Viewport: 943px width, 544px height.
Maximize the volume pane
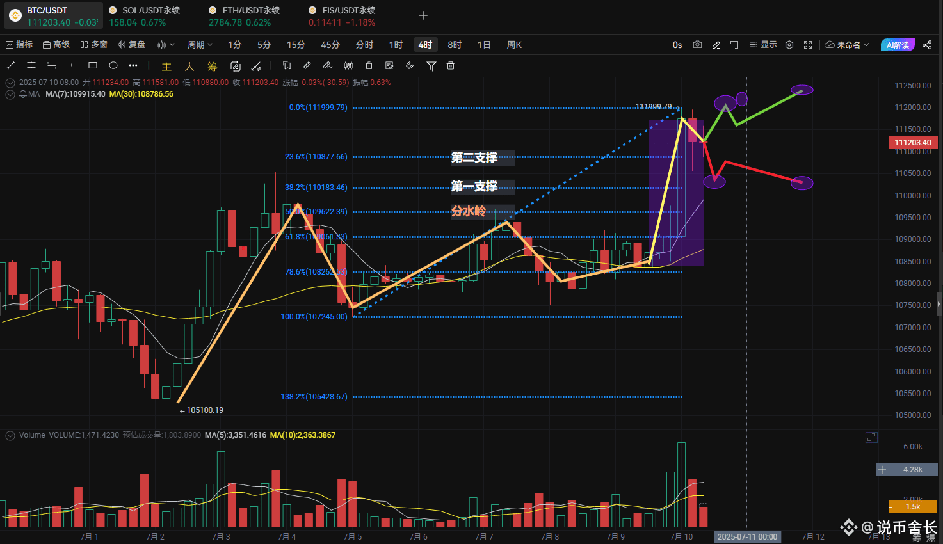point(871,437)
